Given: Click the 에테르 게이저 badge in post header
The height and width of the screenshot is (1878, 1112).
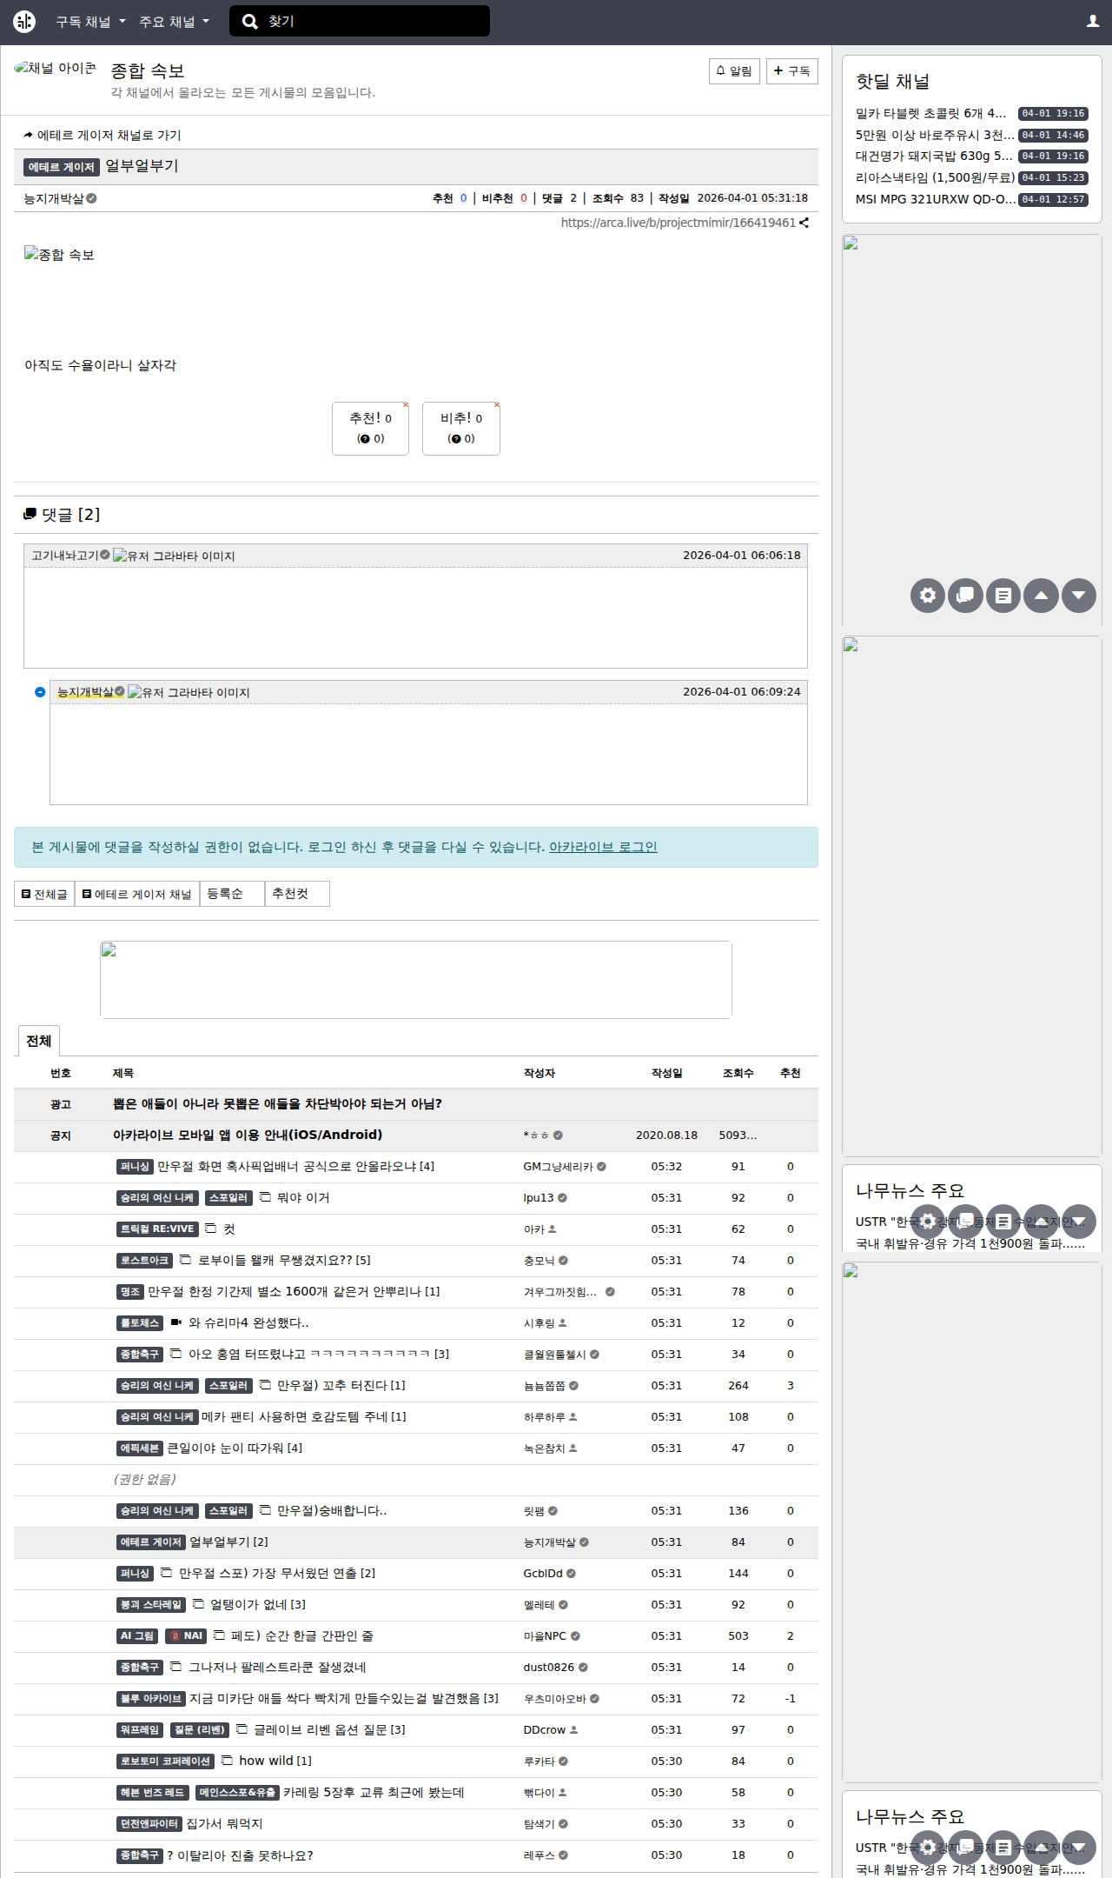Looking at the screenshot, I should [x=61, y=167].
